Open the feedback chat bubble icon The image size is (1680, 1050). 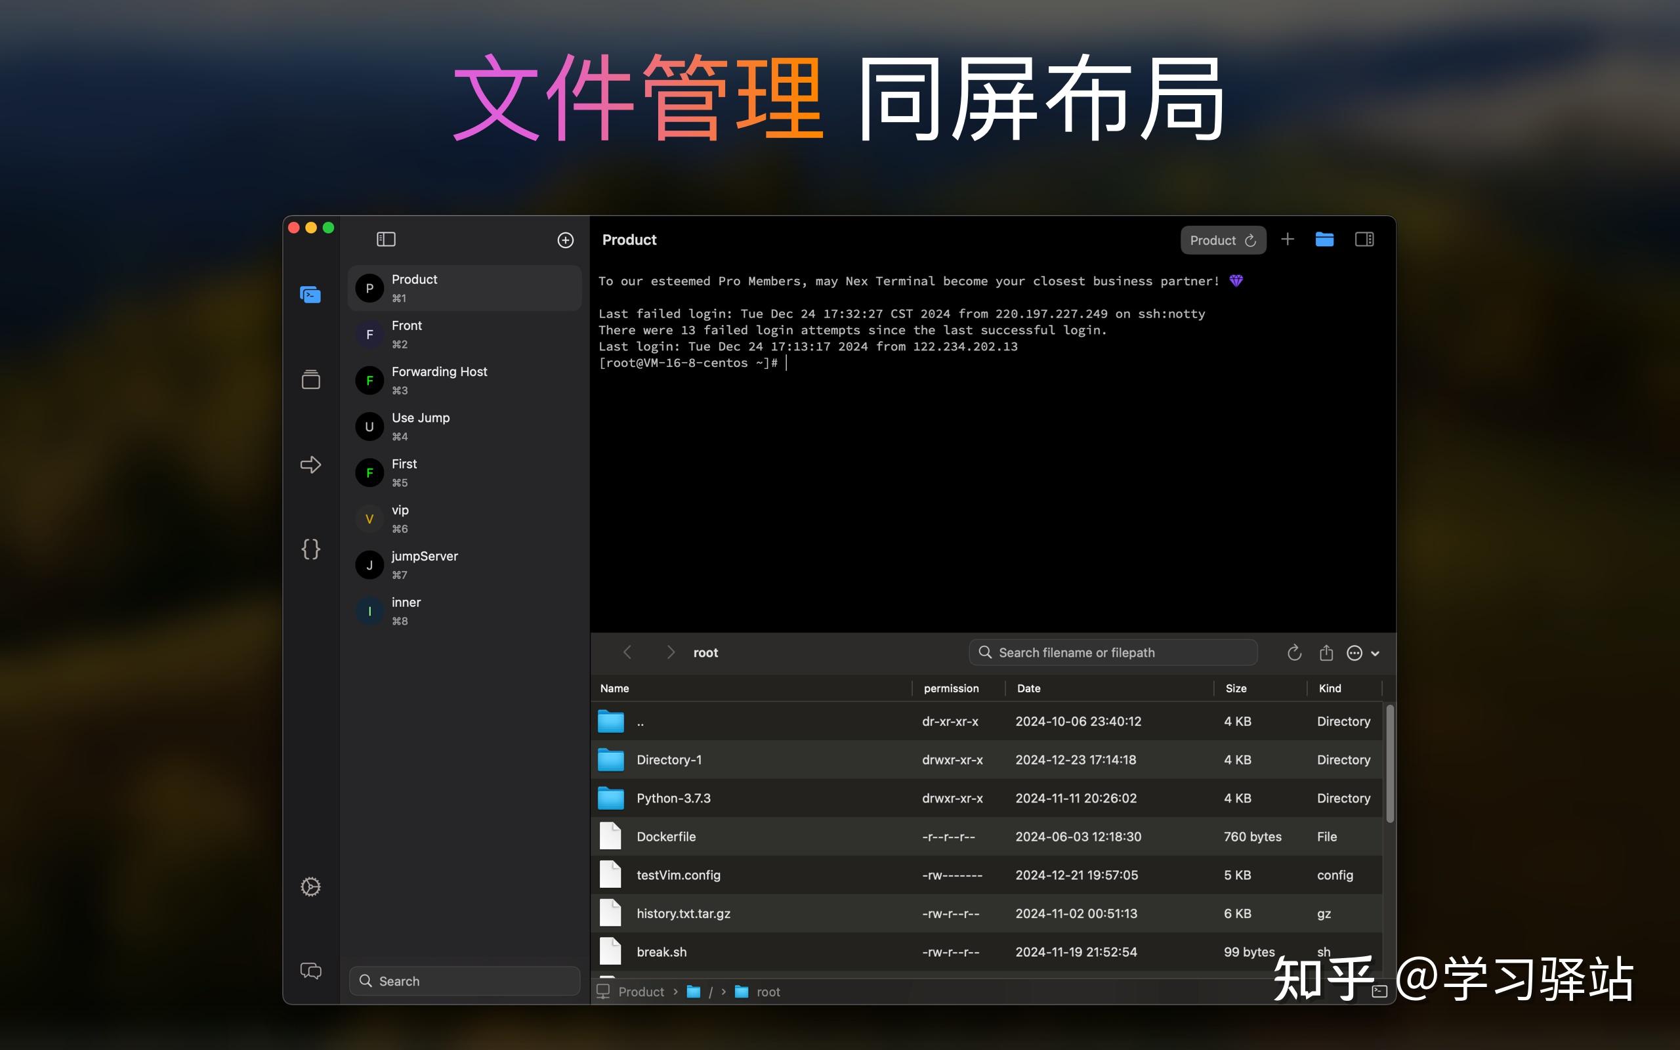coord(310,971)
